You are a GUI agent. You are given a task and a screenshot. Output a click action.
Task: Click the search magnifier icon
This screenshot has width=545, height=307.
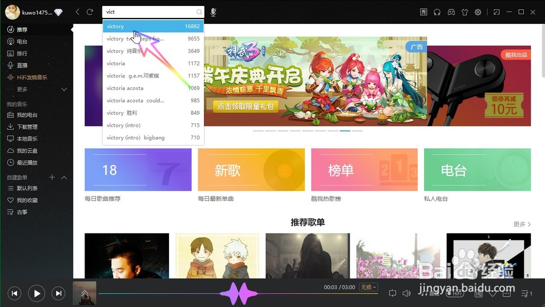199,12
